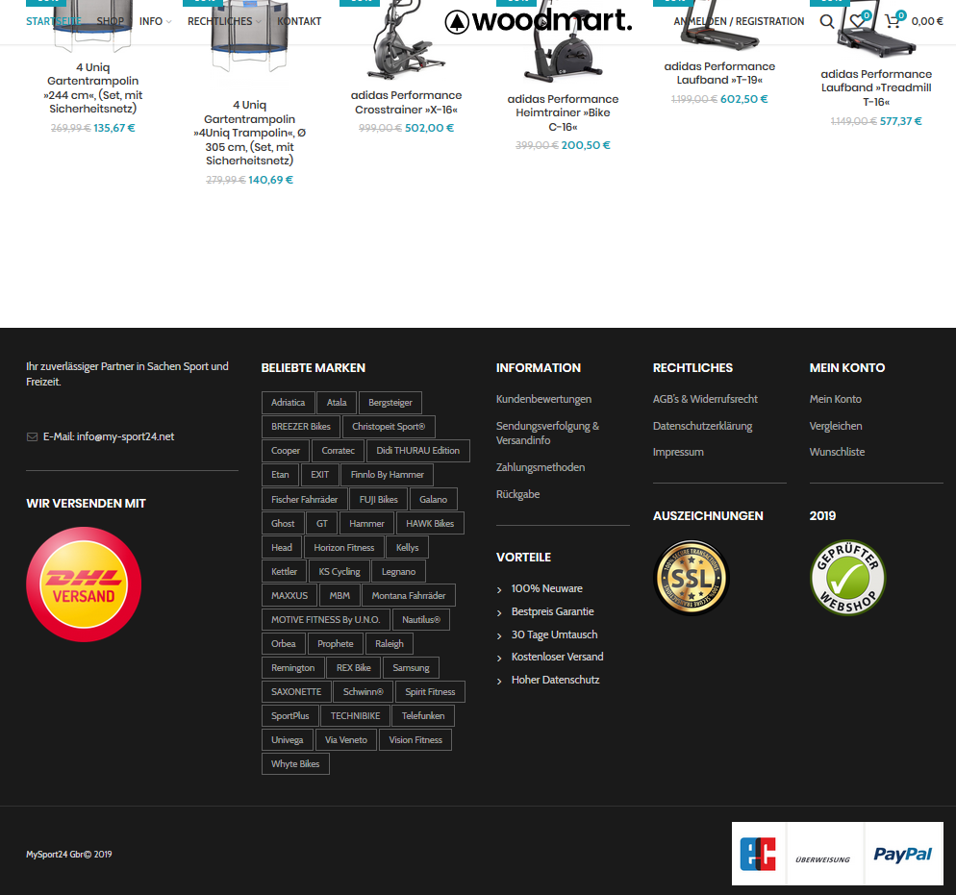Viewport: 956px width, 895px height.
Task: Expand the Rechtliches menu dropdown
Action: tap(224, 21)
